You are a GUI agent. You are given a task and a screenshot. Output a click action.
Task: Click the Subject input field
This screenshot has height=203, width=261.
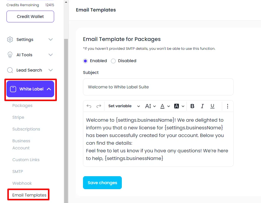[158, 87]
